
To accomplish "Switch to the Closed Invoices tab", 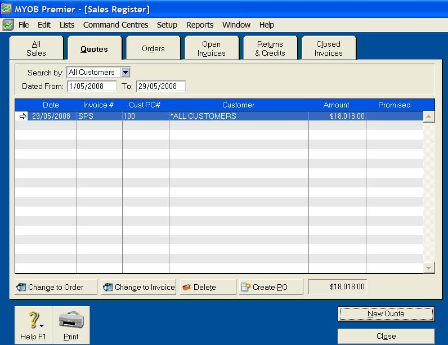I will tap(329, 48).
